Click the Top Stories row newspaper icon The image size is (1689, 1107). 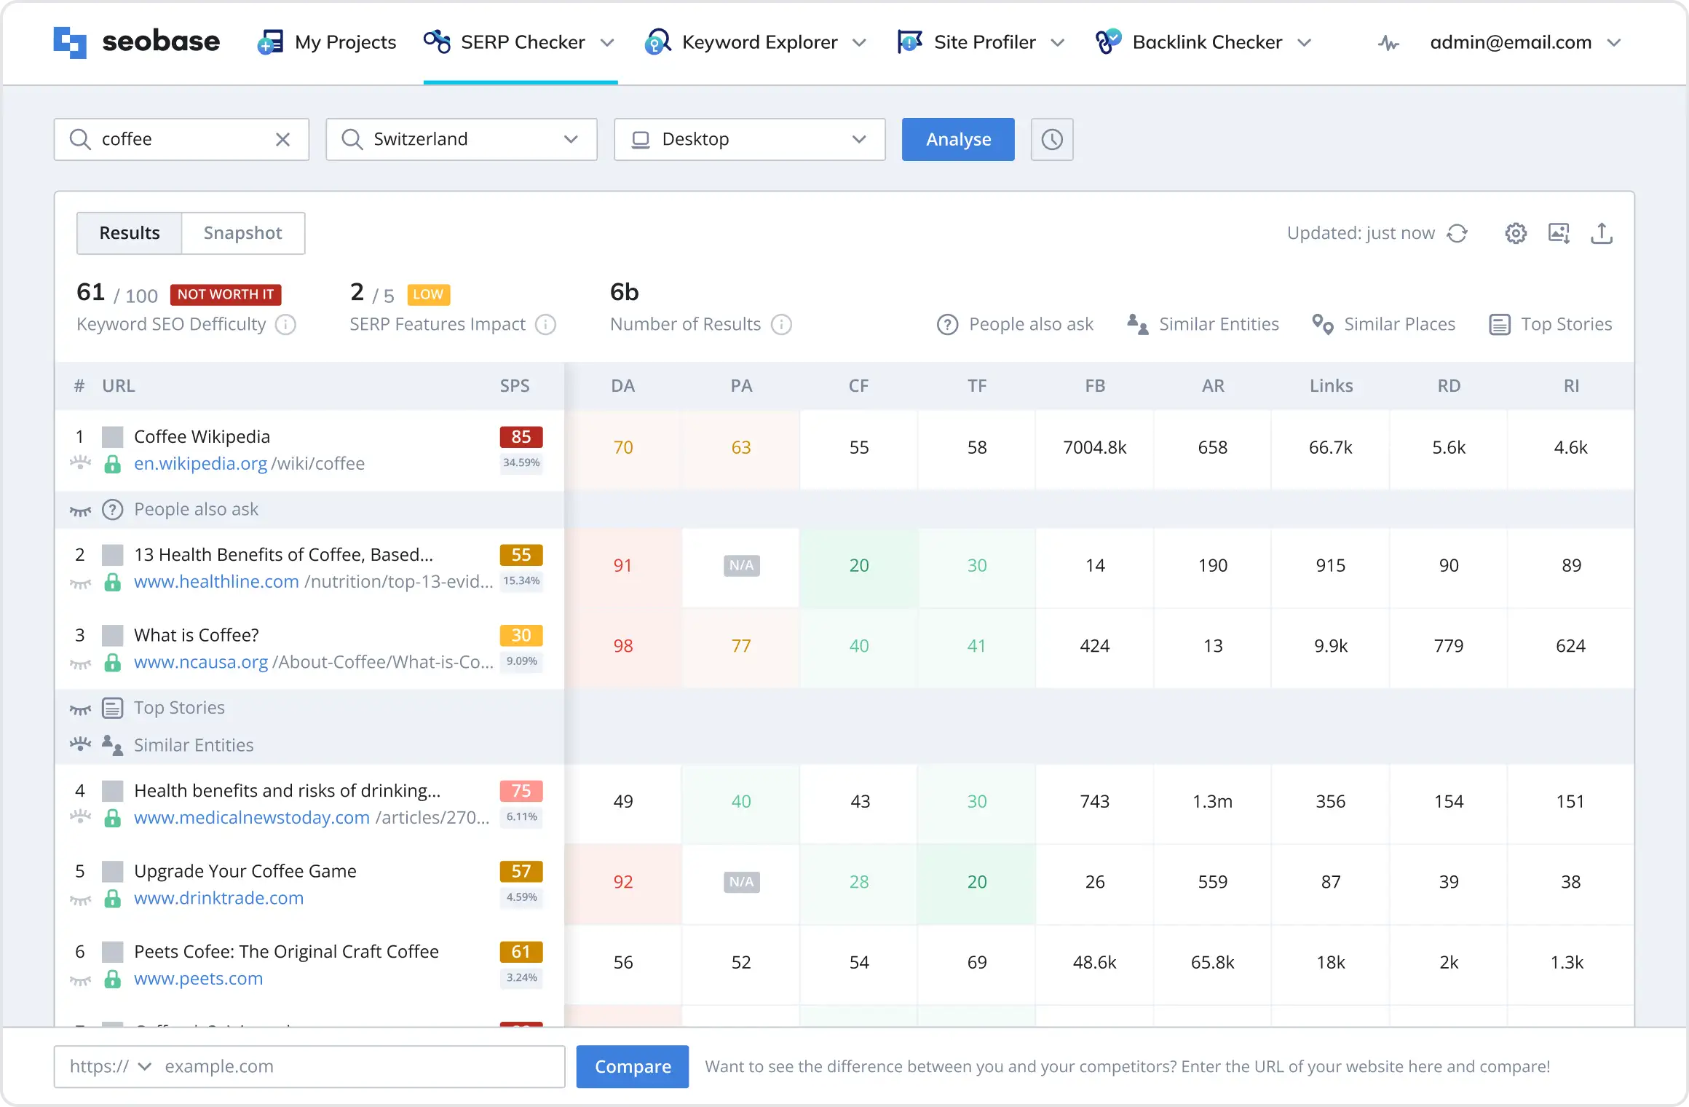[112, 708]
